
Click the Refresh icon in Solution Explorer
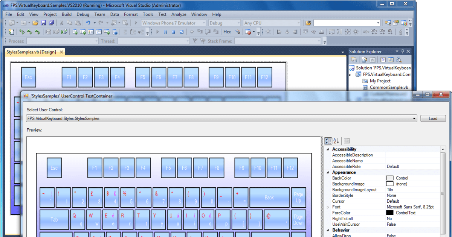point(372,59)
